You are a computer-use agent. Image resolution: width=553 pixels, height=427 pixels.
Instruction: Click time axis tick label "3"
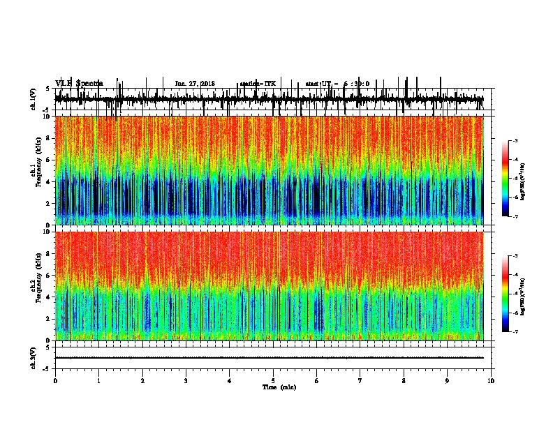click(186, 380)
